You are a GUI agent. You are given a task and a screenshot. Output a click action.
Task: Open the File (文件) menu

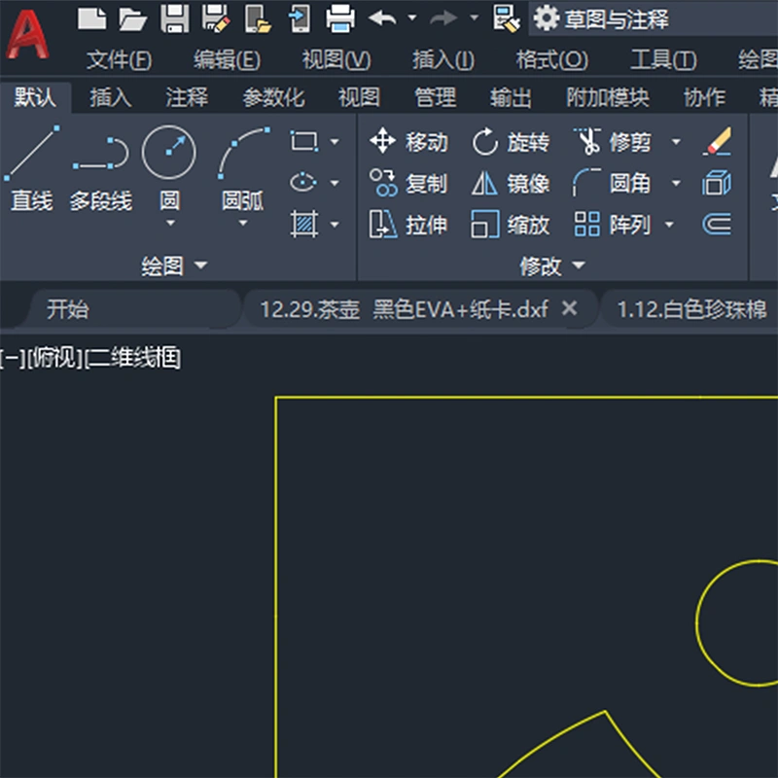[x=119, y=60]
